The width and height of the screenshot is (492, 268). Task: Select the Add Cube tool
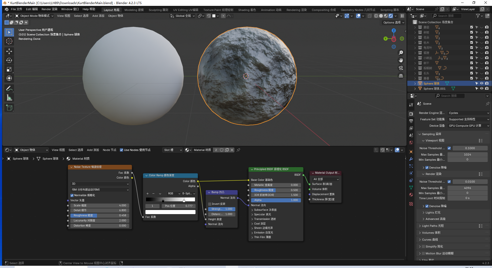click(x=9, y=108)
